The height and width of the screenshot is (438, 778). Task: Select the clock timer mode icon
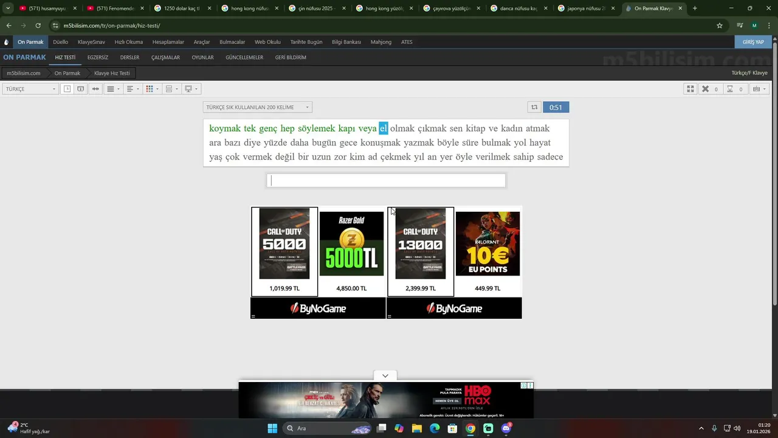[67, 89]
